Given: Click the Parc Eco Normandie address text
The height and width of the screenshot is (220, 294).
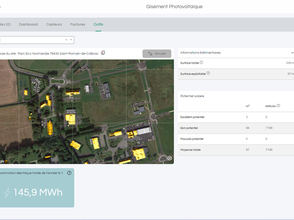Looking at the screenshot, I should [x=58, y=54].
